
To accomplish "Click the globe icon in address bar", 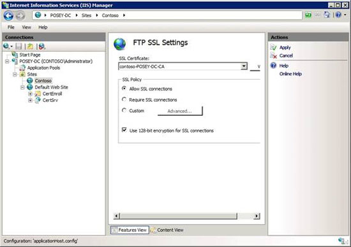I will coord(38,15).
